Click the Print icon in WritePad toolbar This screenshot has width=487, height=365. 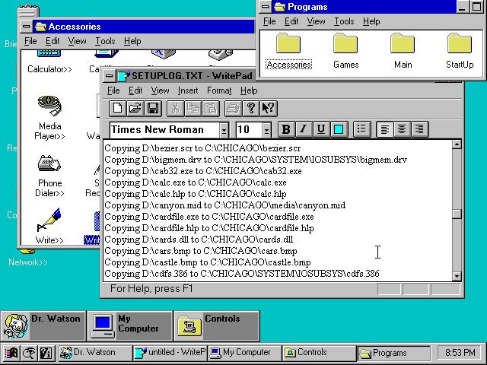click(x=234, y=108)
